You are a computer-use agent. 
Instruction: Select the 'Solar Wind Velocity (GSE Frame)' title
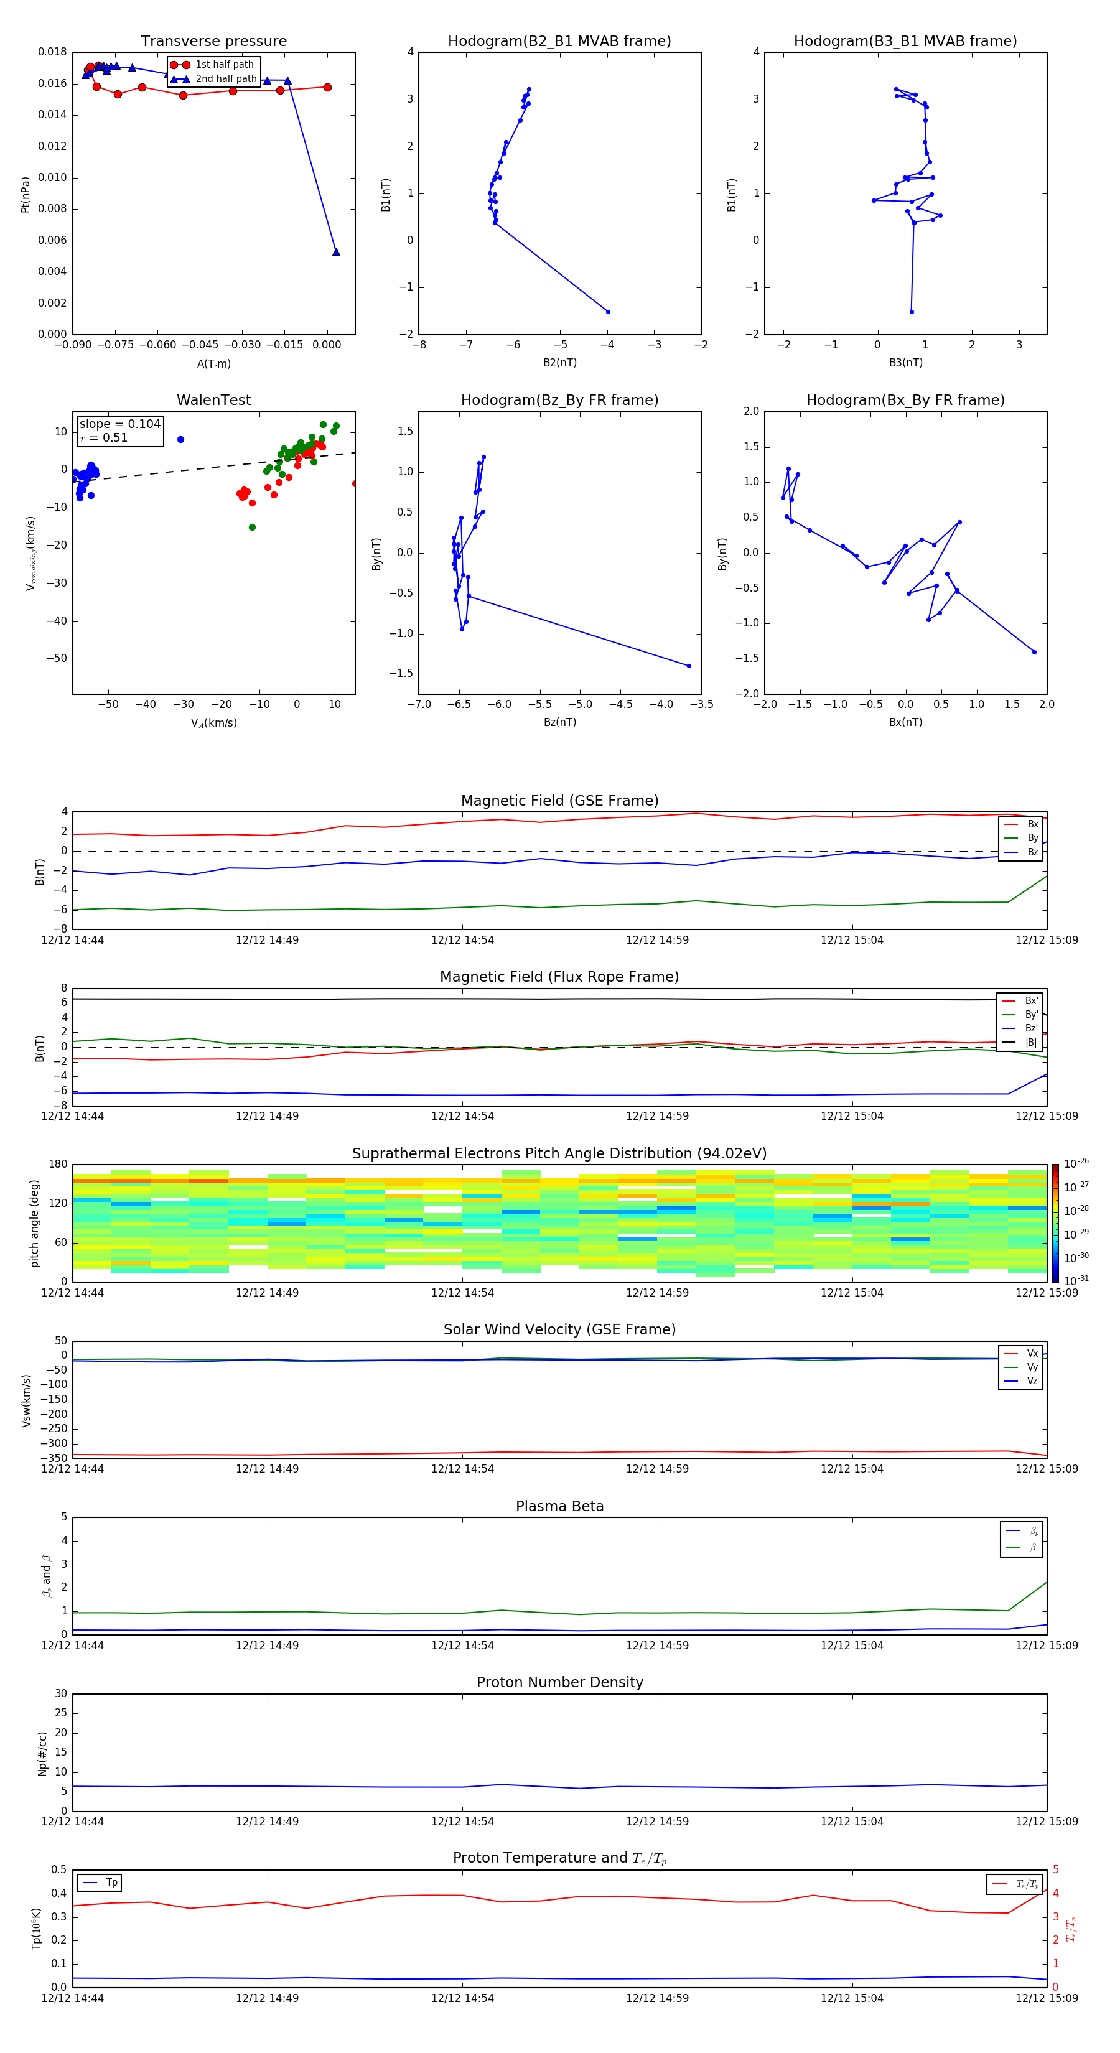pyautogui.click(x=559, y=1330)
